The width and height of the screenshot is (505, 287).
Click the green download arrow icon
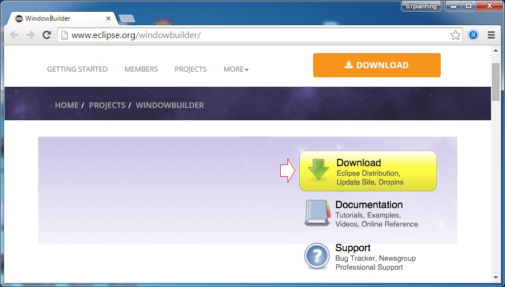pyautogui.click(x=318, y=169)
